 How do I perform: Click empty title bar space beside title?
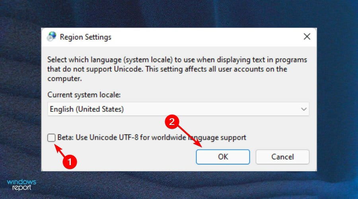206,37
